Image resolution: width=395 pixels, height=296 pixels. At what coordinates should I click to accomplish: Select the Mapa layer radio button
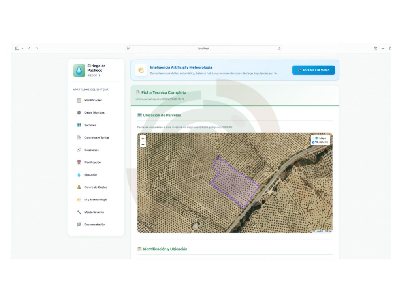coord(313,138)
